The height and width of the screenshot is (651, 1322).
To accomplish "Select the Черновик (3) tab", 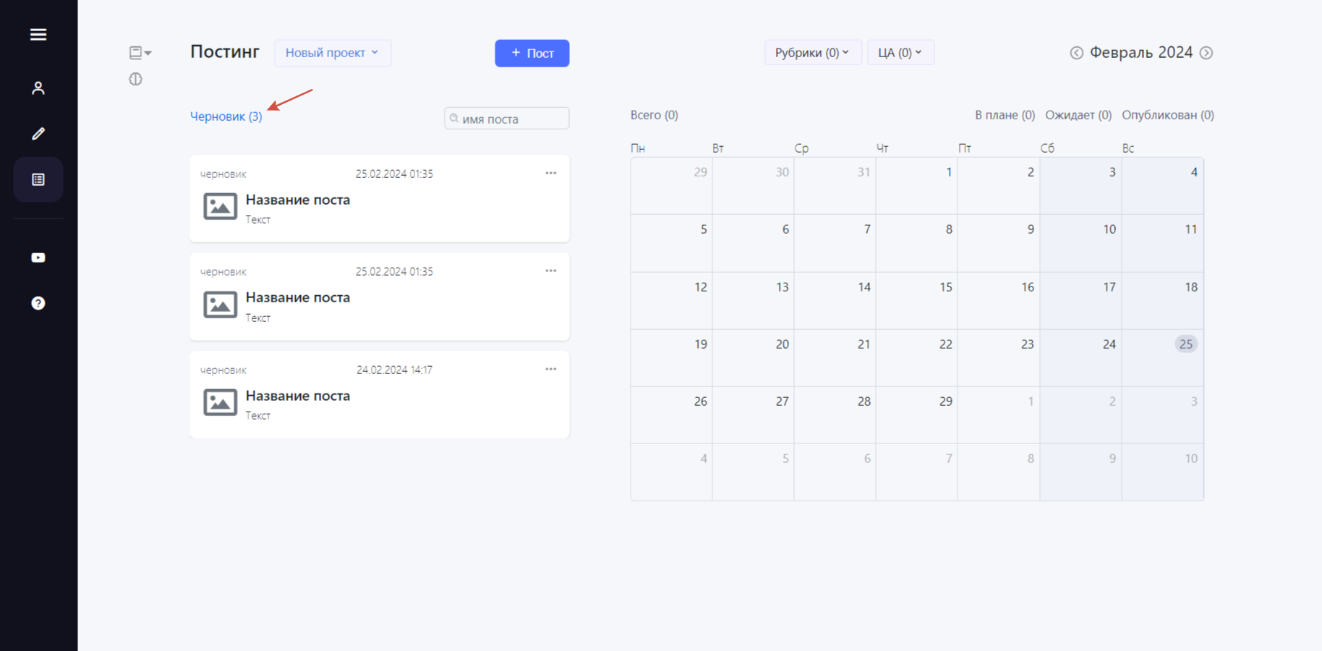I will click(226, 116).
